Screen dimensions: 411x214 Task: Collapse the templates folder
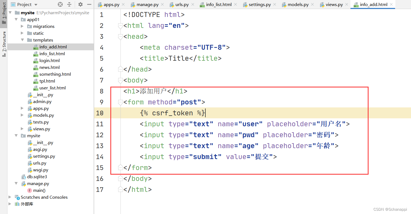pos(22,40)
